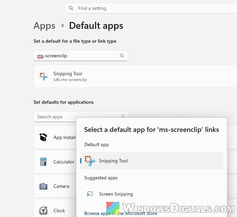Click the Snipping Tool icon in the dialog
Image resolution: width=237 pixels, height=217 pixels.
[x=90, y=161]
